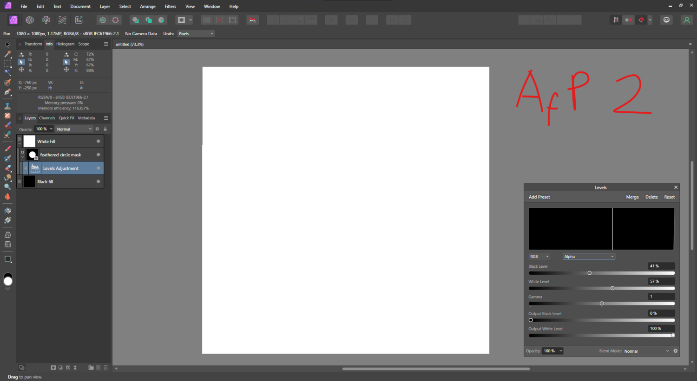Open the Filters menu
The height and width of the screenshot is (381, 697).
pyautogui.click(x=170, y=6)
